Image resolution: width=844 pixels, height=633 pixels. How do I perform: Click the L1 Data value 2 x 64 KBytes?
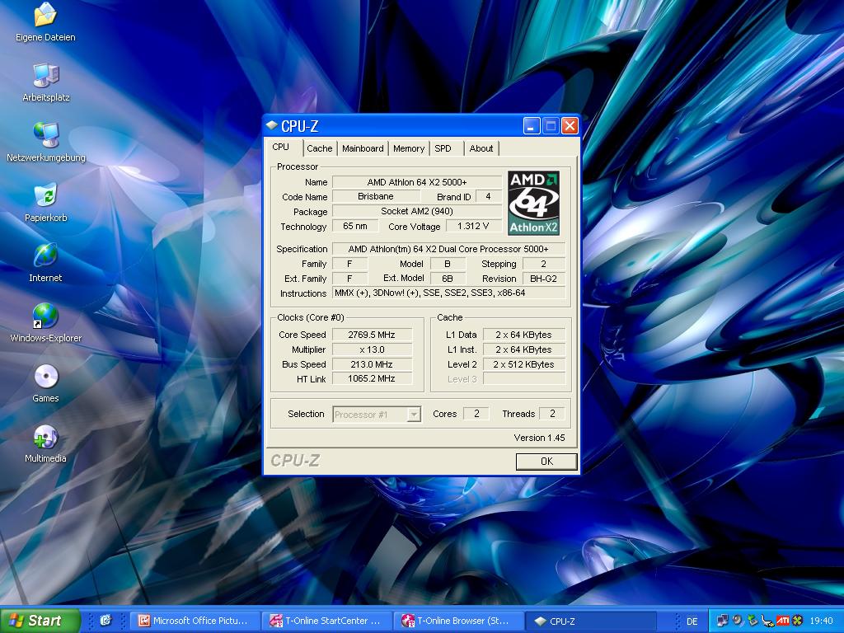tap(523, 335)
